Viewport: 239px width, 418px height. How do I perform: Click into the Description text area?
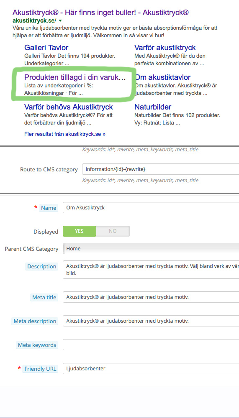click(151, 270)
